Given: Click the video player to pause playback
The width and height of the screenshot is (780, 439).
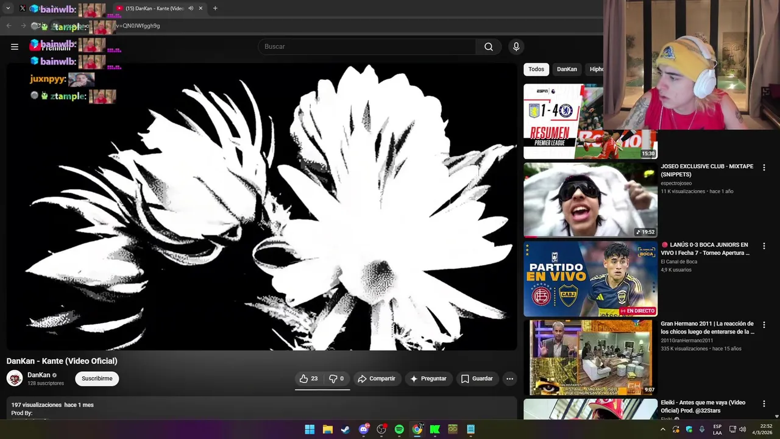Looking at the screenshot, I should (x=262, y=207).
